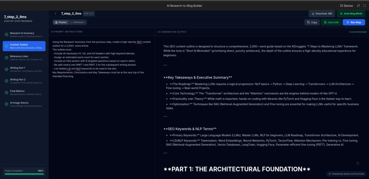Download the output as .MD file
The height and width of the screenshot is (179, 369).
coord(322,14)
